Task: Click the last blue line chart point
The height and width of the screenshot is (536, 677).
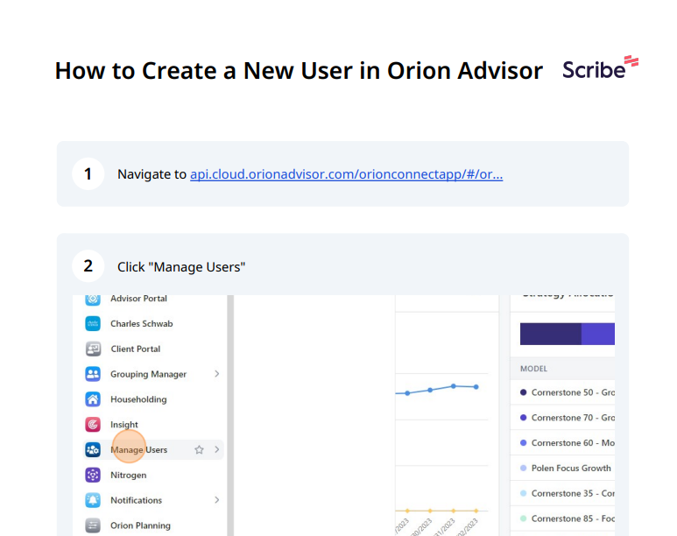Action: click(476, 387)
